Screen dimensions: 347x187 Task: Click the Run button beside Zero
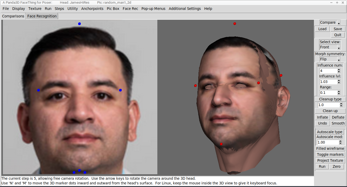click(322, 166)
